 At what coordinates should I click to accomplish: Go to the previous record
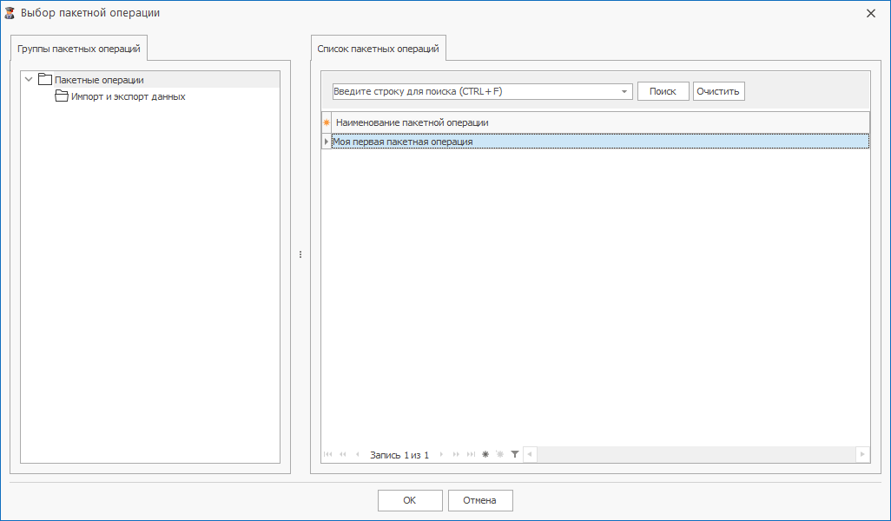[x=358, y=454]
